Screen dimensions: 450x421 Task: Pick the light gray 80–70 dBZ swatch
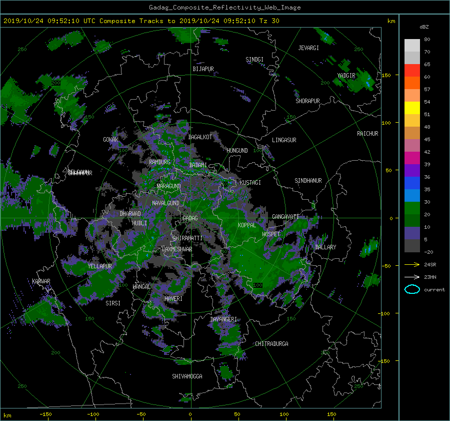click(x=412, y=46)
